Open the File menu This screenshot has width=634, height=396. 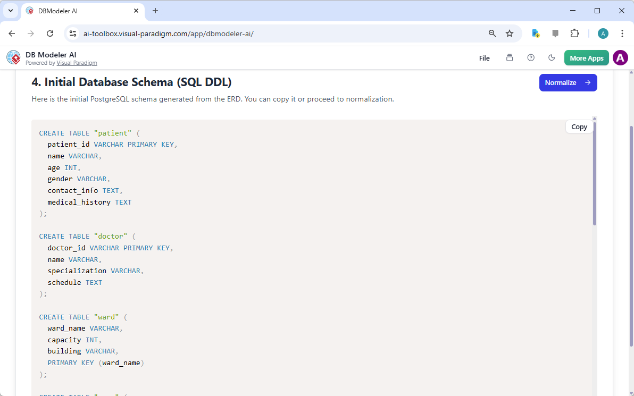[484, 57]
